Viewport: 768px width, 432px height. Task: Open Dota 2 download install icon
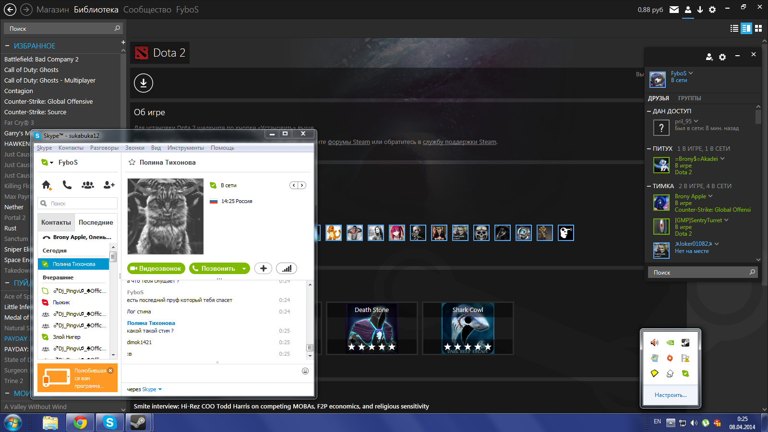tap(144, 83)
